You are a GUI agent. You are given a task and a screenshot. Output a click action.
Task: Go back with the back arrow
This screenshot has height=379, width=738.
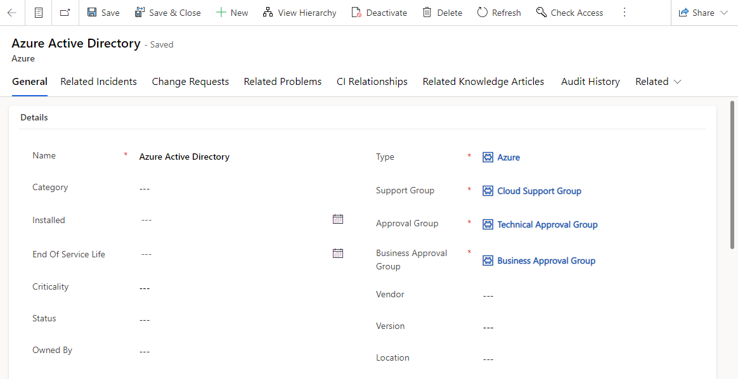click(x=12, y=13)
